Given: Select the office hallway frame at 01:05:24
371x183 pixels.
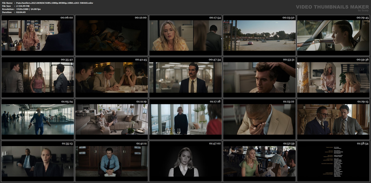Looking at the screenshot, I should pyautogui.click(x=37, y=119).
